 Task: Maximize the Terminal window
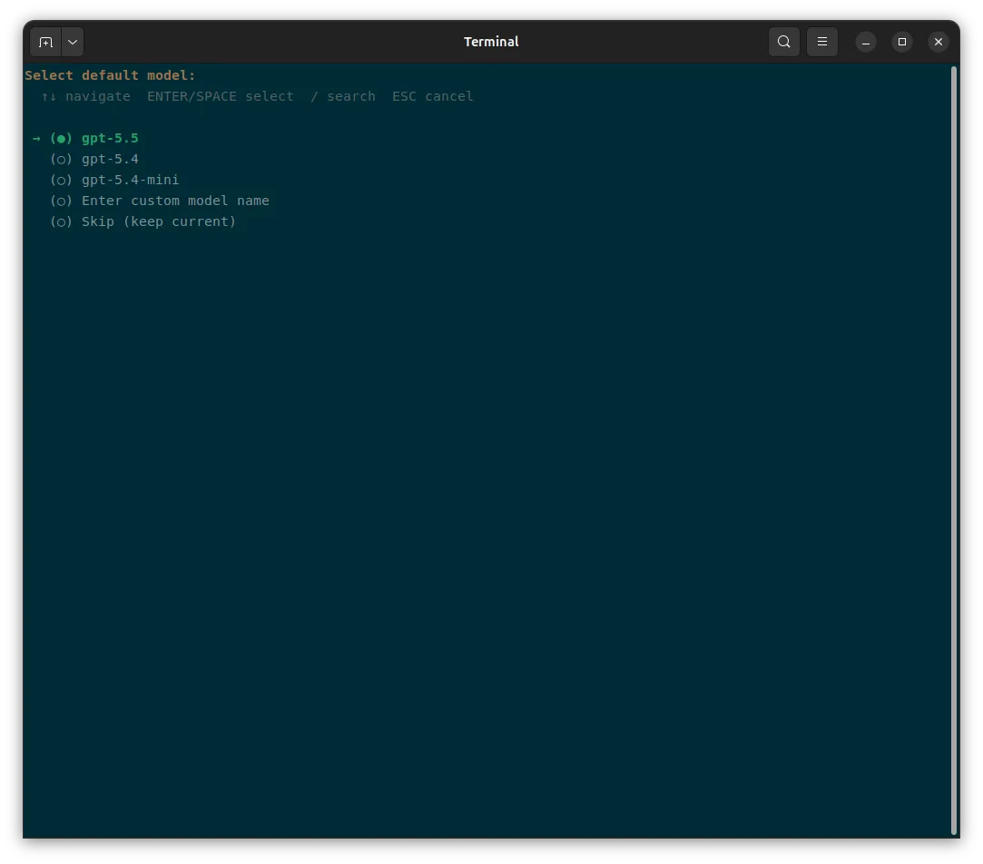(x=902, y=42)
